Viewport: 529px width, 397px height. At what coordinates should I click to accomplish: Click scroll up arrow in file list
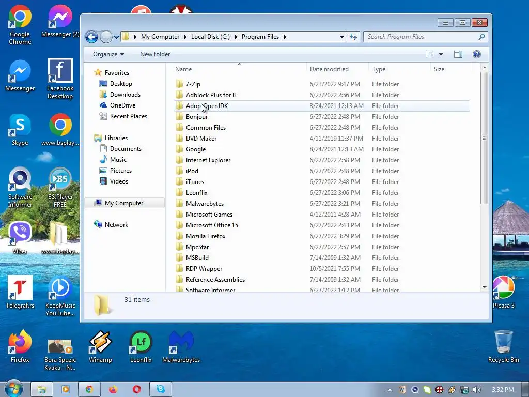pyautogui.click(x=485, y=68)
